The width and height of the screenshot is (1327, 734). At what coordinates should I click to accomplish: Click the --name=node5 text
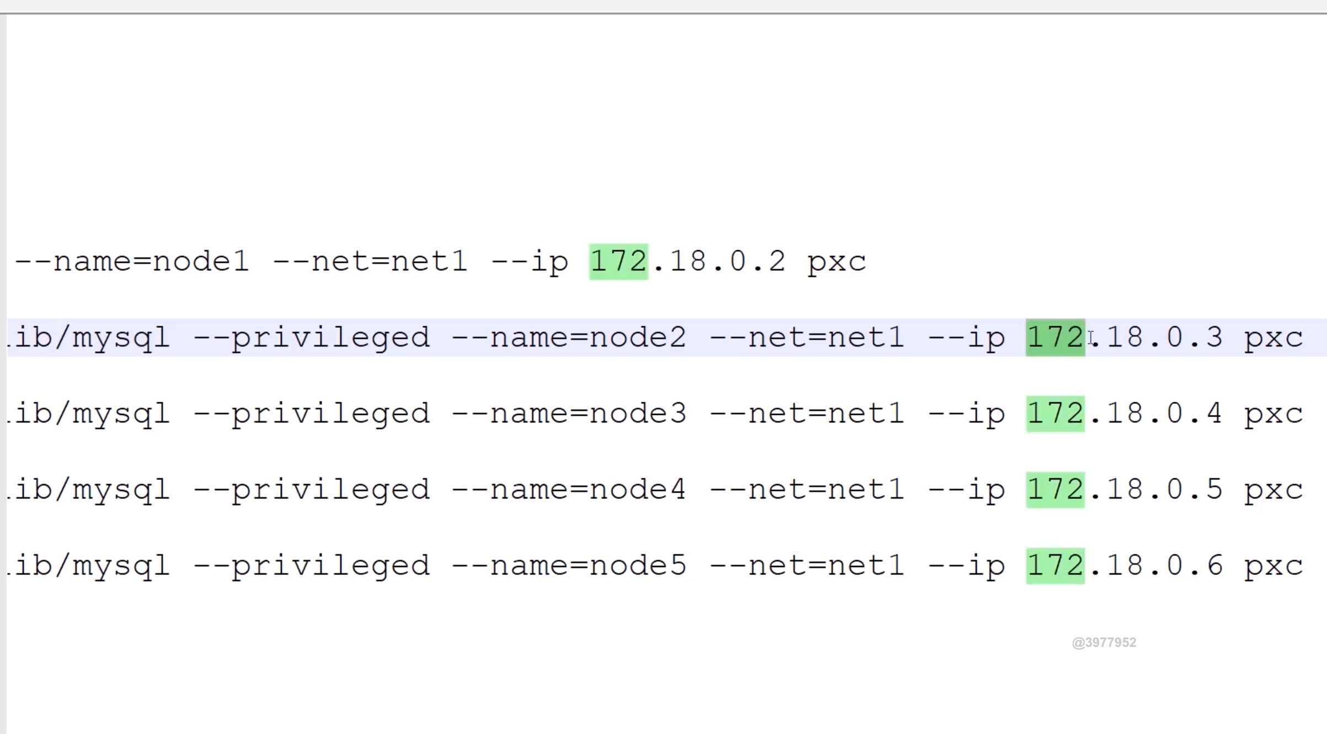(569, 565)
